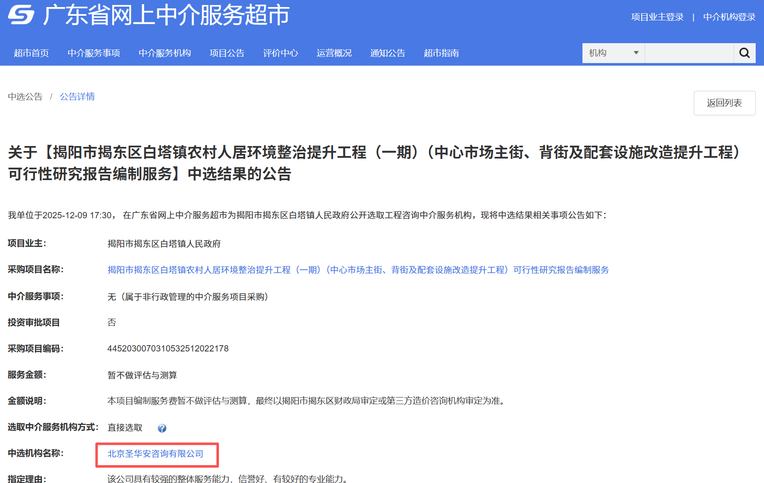Open the 采购项目名称 project detail link

(357, 270)
